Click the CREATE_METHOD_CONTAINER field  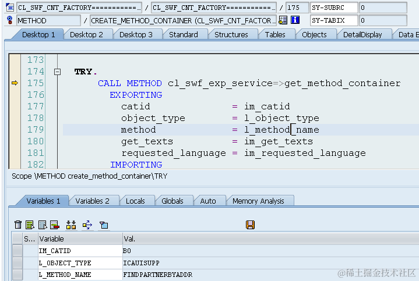183,20
